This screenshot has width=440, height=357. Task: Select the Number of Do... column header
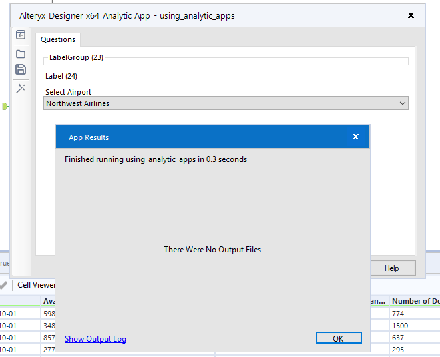coord(415,301)
